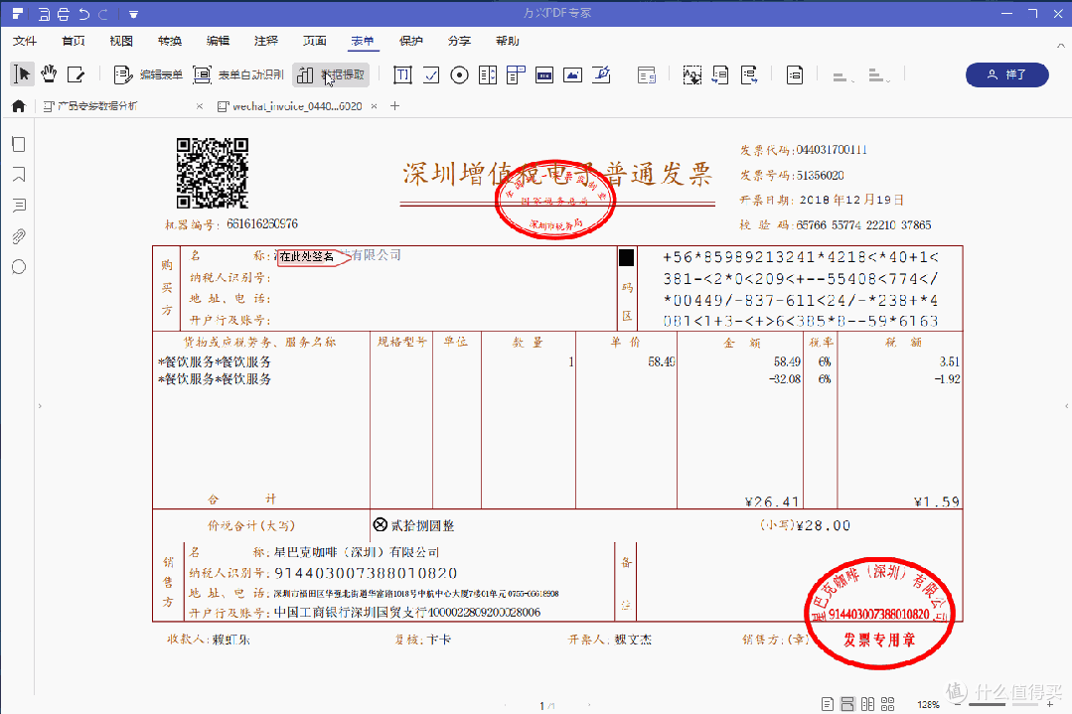Activate the hand pan tool
The height and width of the screenshot is (714, 1072).
(x=49, y=73)
